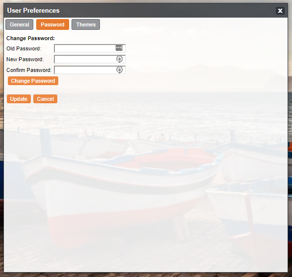Cancel the preference changes

click(x=45, y=99)
